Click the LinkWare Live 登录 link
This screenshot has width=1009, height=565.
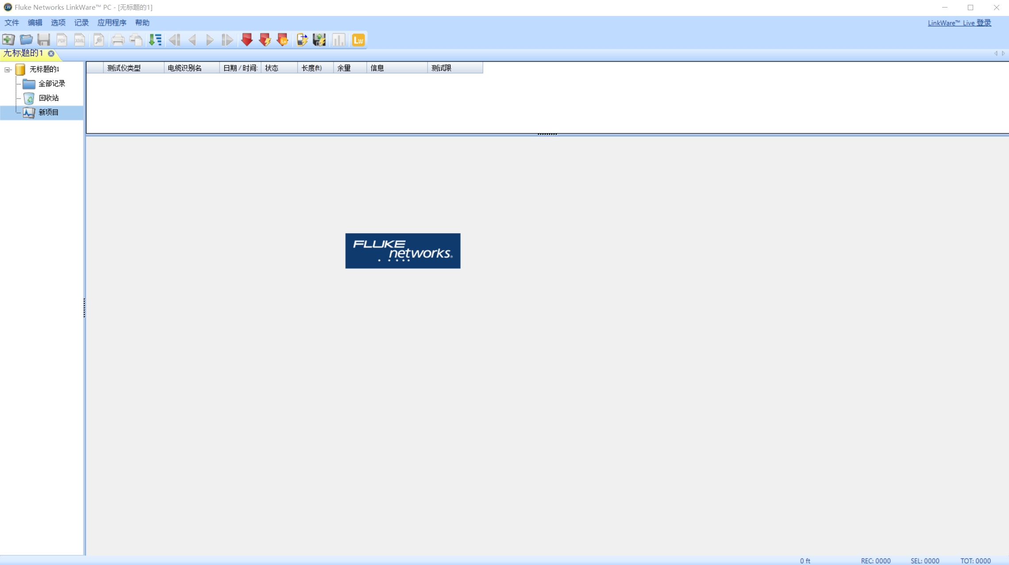point(959,23)
